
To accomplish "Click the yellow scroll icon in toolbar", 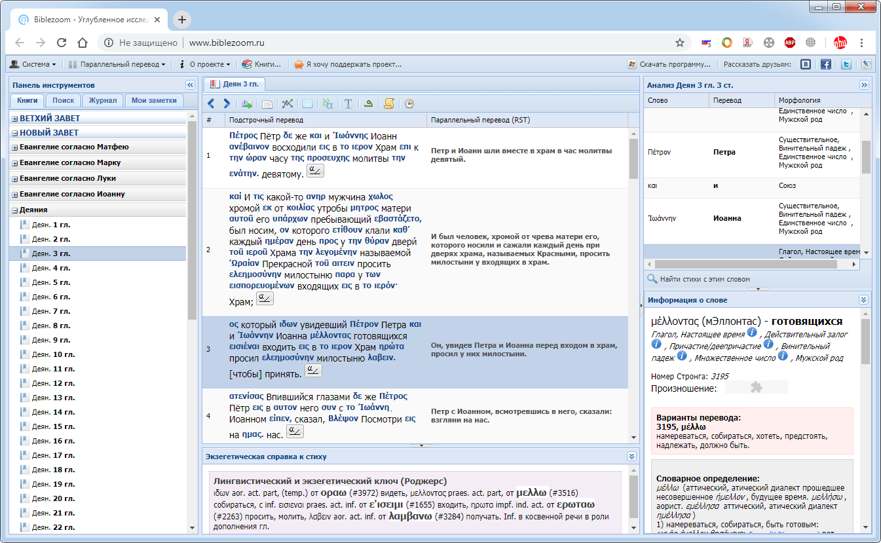I will coord(389,103).
